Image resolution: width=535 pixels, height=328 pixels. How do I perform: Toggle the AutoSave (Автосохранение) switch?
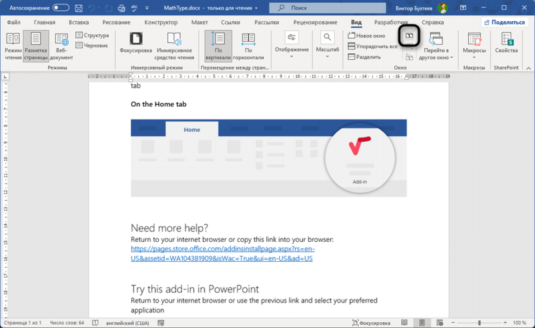coord(60,8)
